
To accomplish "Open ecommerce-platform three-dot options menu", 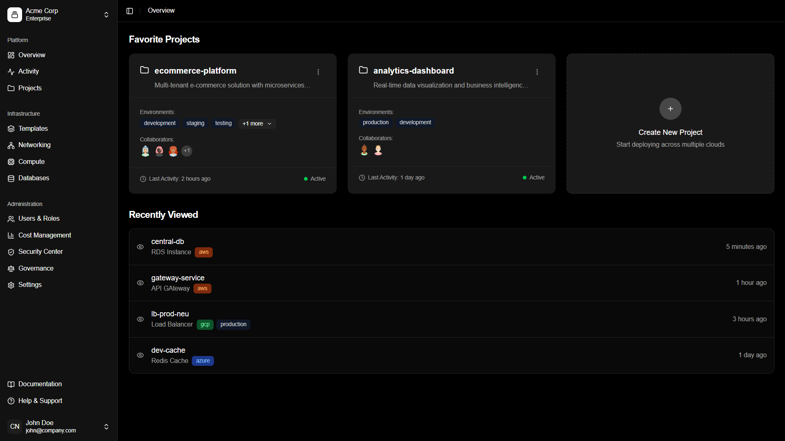I will pyautogui.click(x=318, y=72).
